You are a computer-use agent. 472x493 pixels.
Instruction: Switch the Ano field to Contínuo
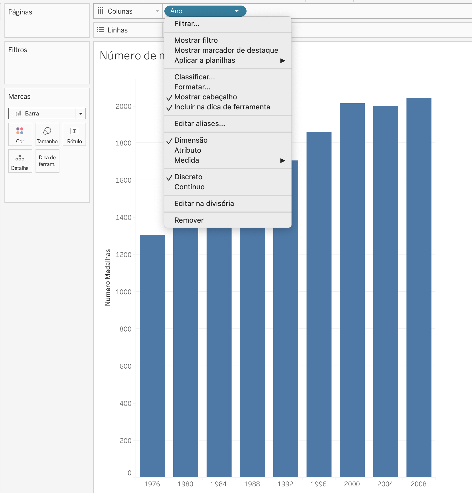tap(189, 187)
